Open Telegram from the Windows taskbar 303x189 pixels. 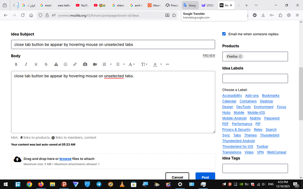(x=99, y=184)
